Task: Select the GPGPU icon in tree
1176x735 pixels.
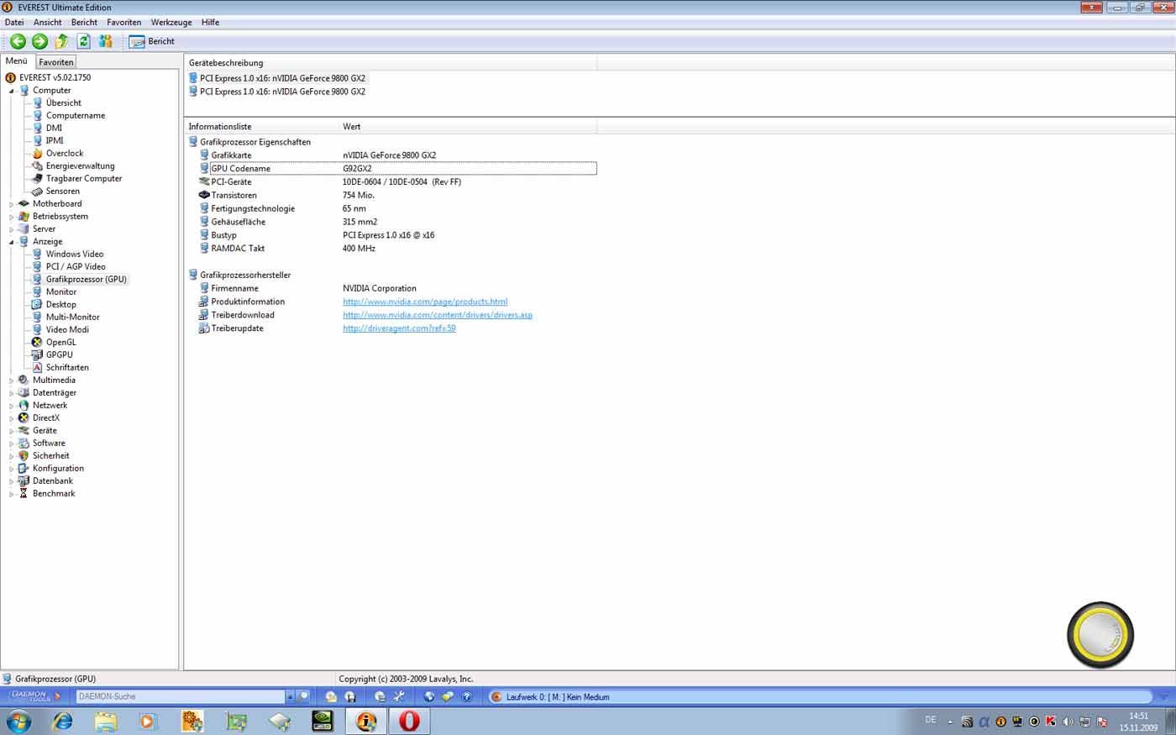Action: pyautogui.click(x=37, y=355)
